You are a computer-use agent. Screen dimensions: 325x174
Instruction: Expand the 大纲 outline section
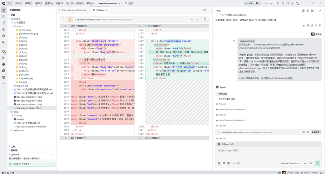(x=13, y=147)
